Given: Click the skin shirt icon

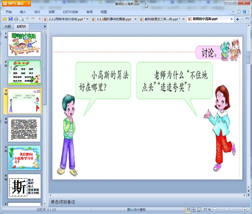Looking at the screenshot, I should (239, 12).
